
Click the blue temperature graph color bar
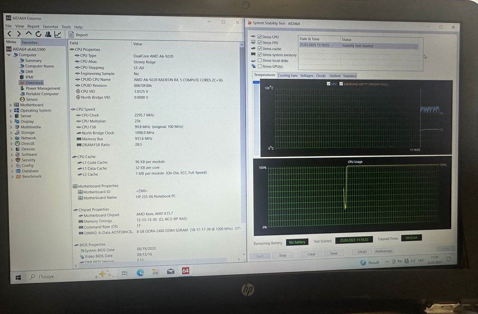pos(256,82)
